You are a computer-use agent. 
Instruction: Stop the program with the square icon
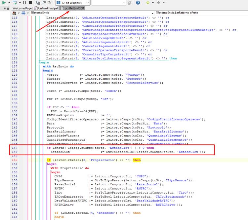point(30,3)
